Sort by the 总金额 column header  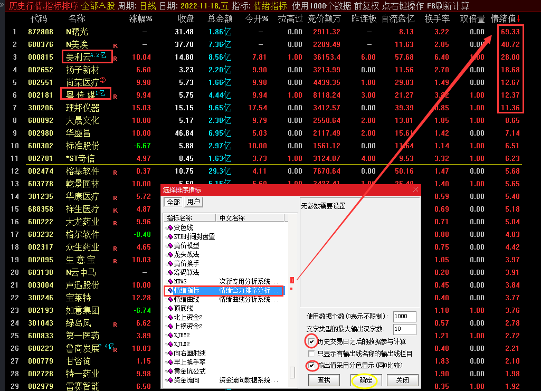tap(220, 18)
